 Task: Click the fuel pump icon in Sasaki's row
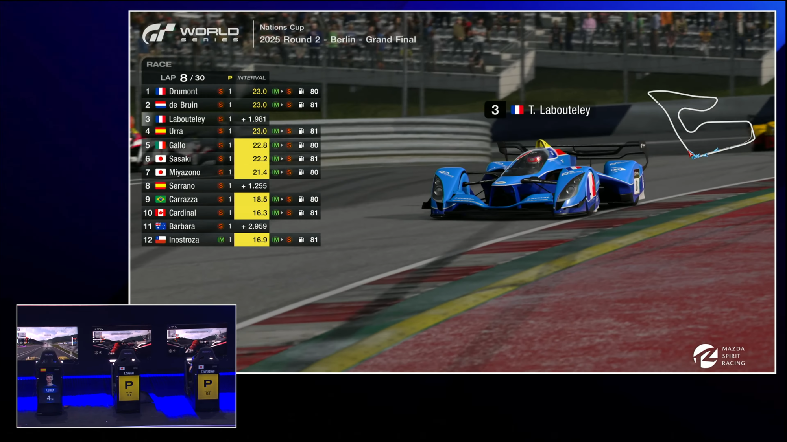tap(301, 159)
